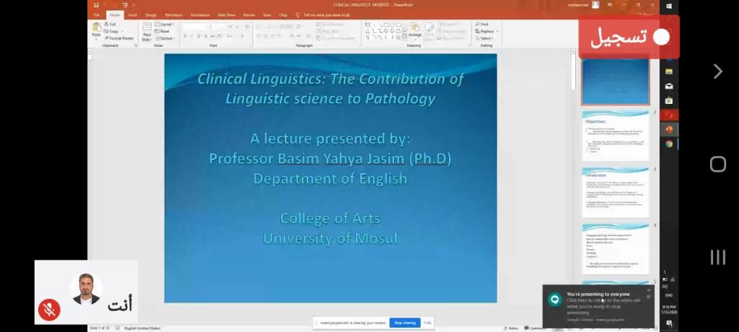This screenshot has height=332, width=739.
Task: Click the Save icon in title bar
Action: [96, 5]
